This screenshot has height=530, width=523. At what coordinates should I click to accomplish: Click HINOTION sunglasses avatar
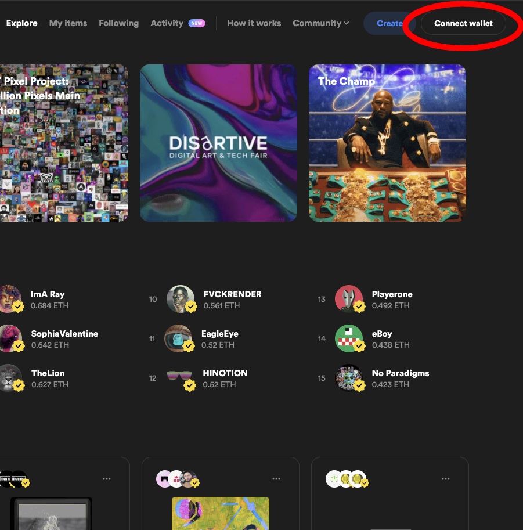[181, 377]
